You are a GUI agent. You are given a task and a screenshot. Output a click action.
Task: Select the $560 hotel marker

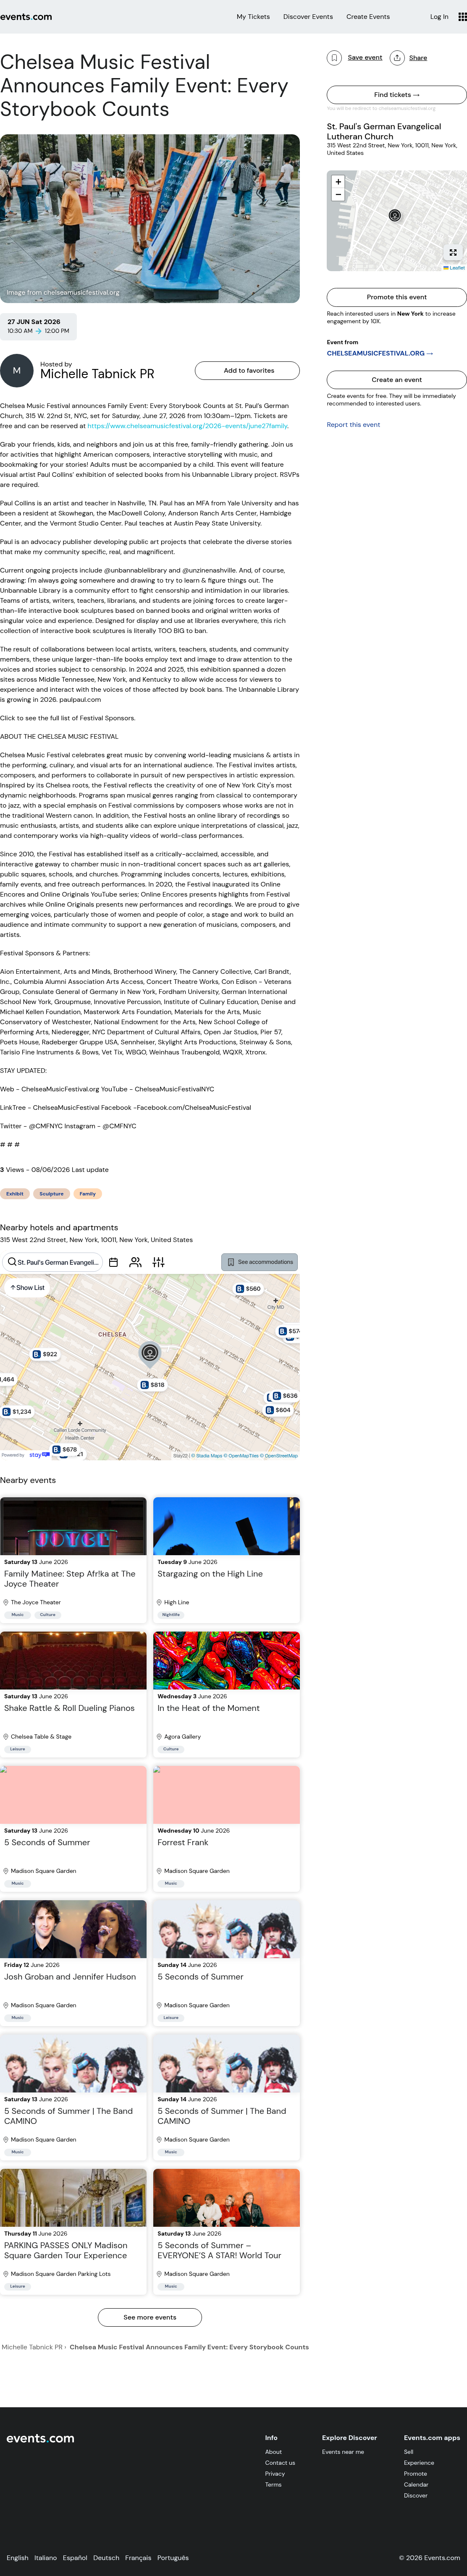pyautogui.click(x=248, y=1289)
